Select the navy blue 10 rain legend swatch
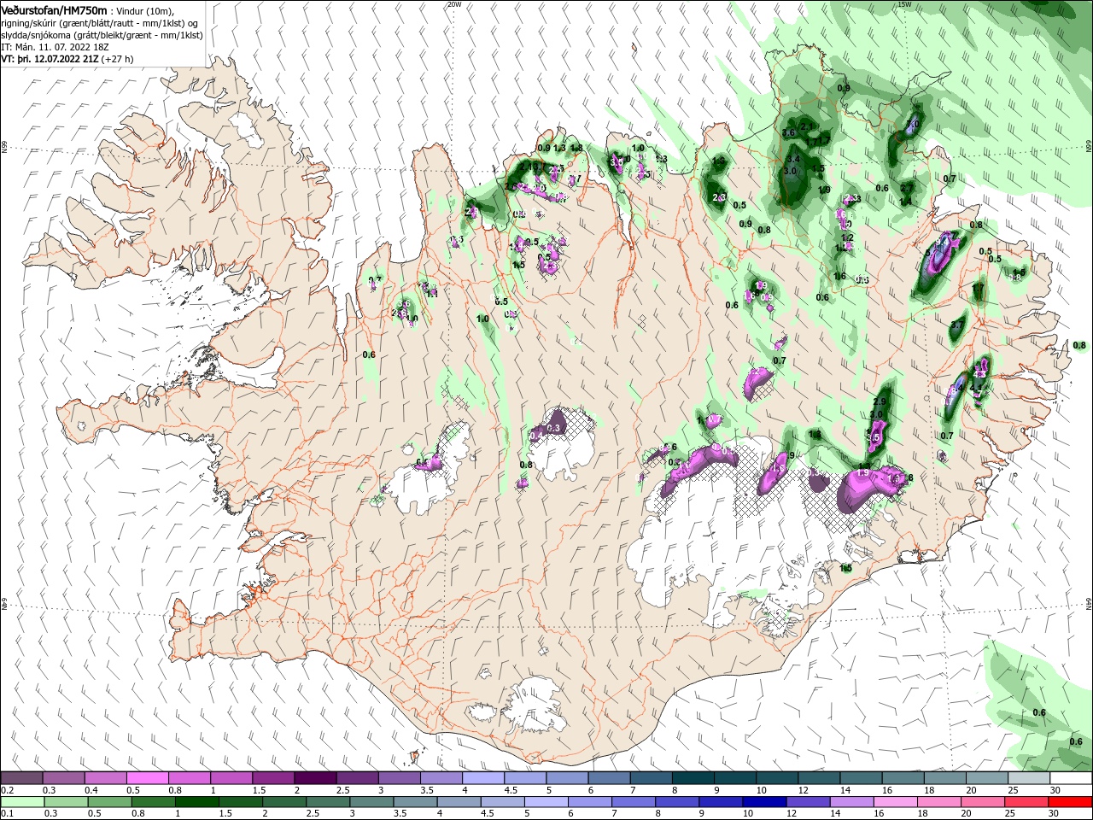 [x=765, y=802]
